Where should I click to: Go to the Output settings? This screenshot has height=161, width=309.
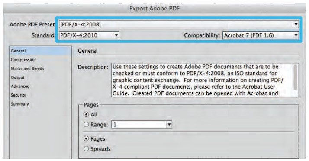pos(18,77)
